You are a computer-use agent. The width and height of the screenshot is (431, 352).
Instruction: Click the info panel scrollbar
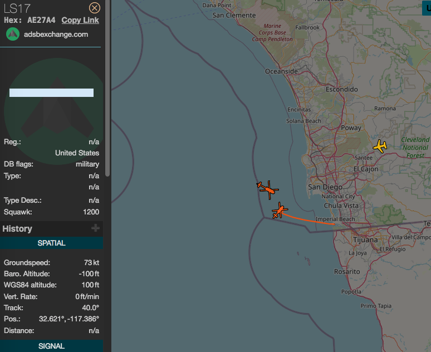pos(107,88)
